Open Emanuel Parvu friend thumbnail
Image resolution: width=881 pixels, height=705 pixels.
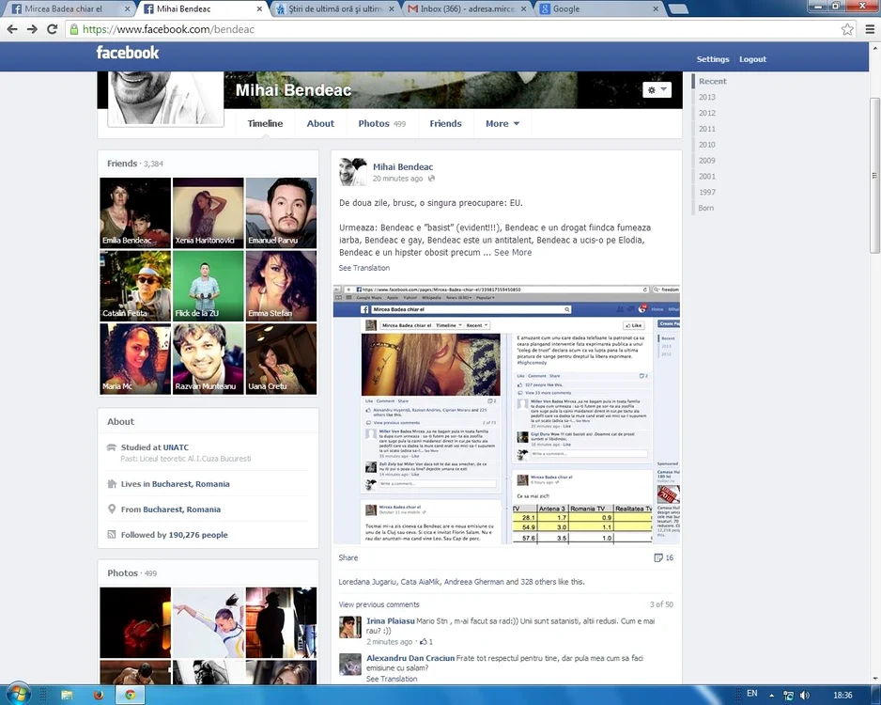(281, 212)
